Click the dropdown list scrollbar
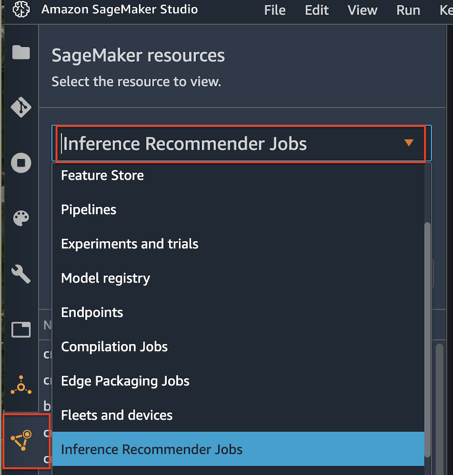The width and height of the screenshot is (453, 475). point(427,338)
